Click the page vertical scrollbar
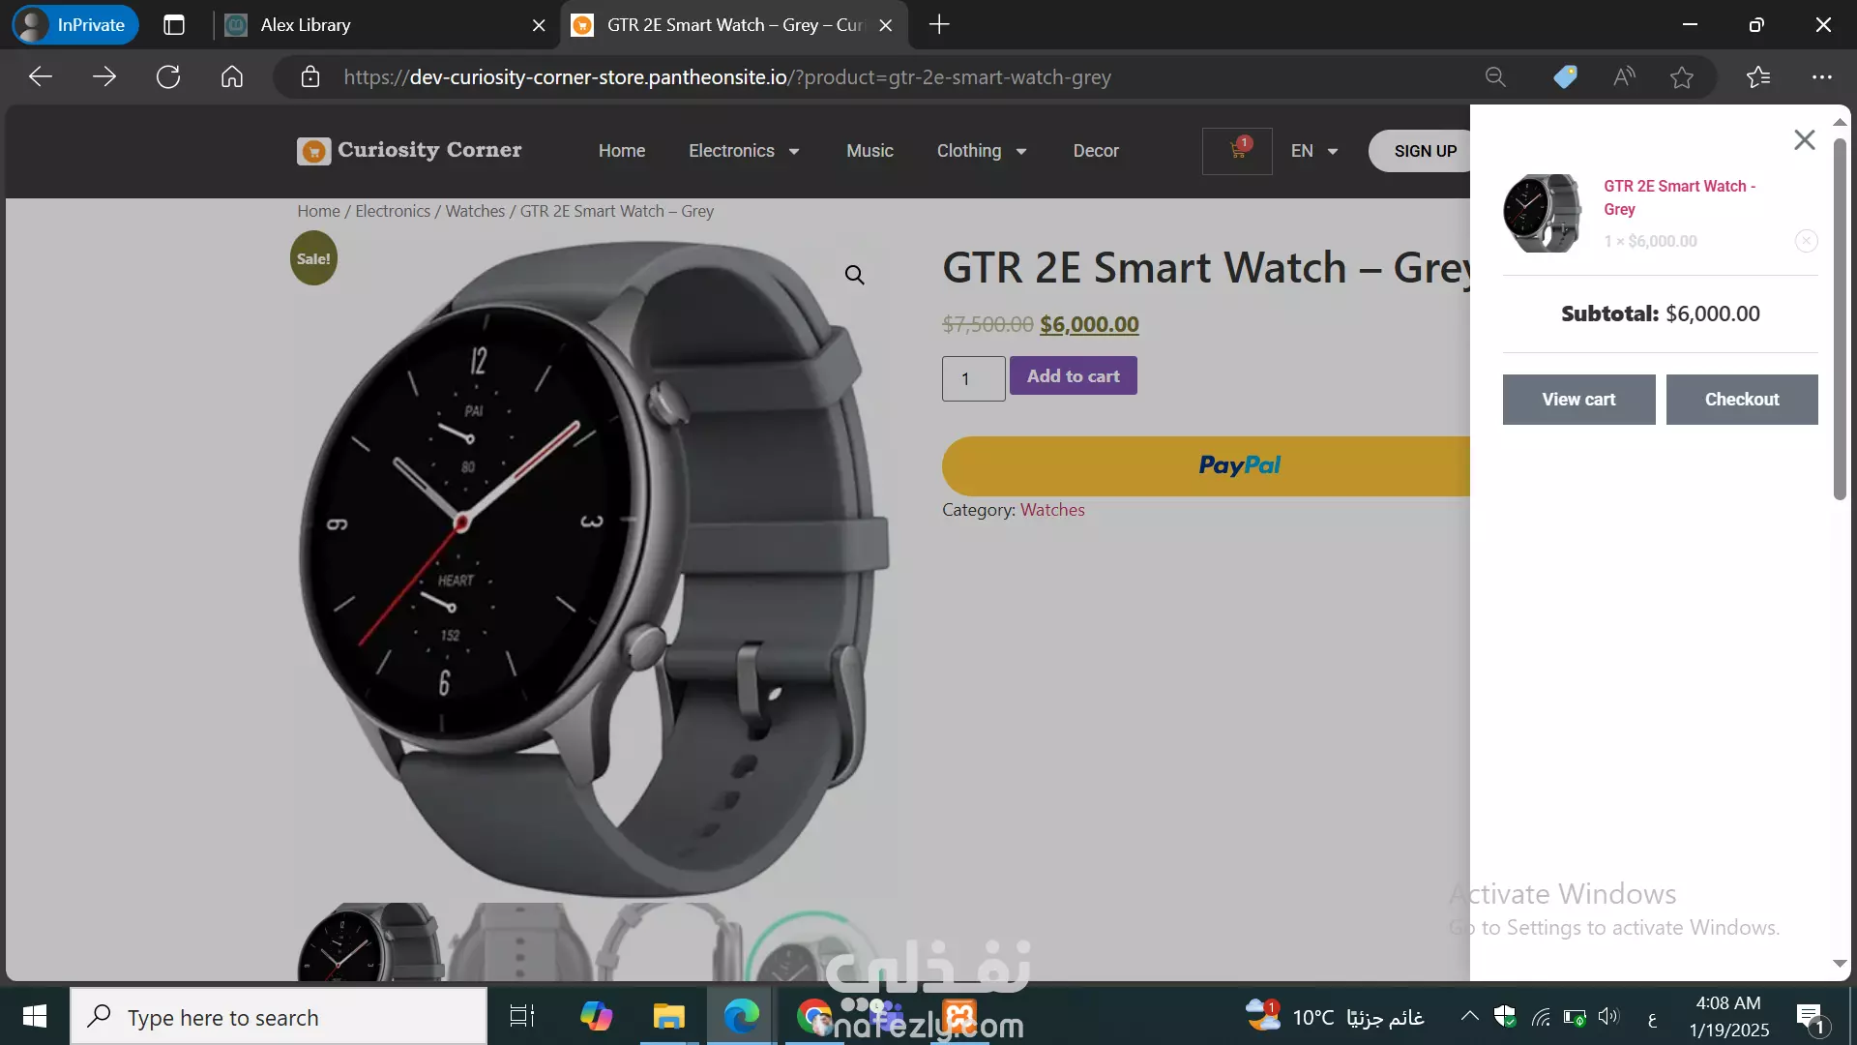The width and height of the screenshot is (1857, 1045). [1840, 319]
